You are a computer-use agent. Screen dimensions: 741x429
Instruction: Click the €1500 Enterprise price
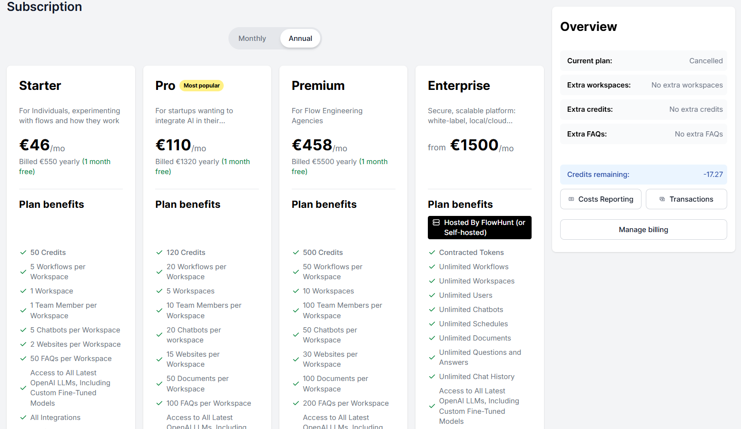point(474,145)
